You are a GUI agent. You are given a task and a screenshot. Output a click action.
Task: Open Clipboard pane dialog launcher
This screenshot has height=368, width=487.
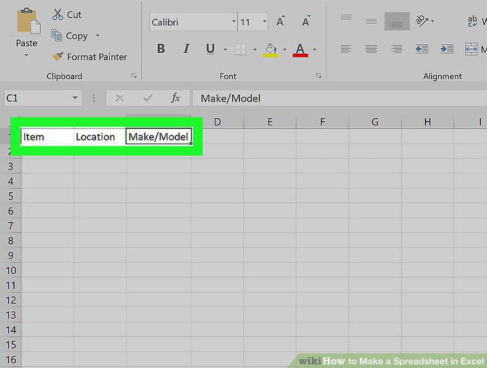(x=134, y=75)
